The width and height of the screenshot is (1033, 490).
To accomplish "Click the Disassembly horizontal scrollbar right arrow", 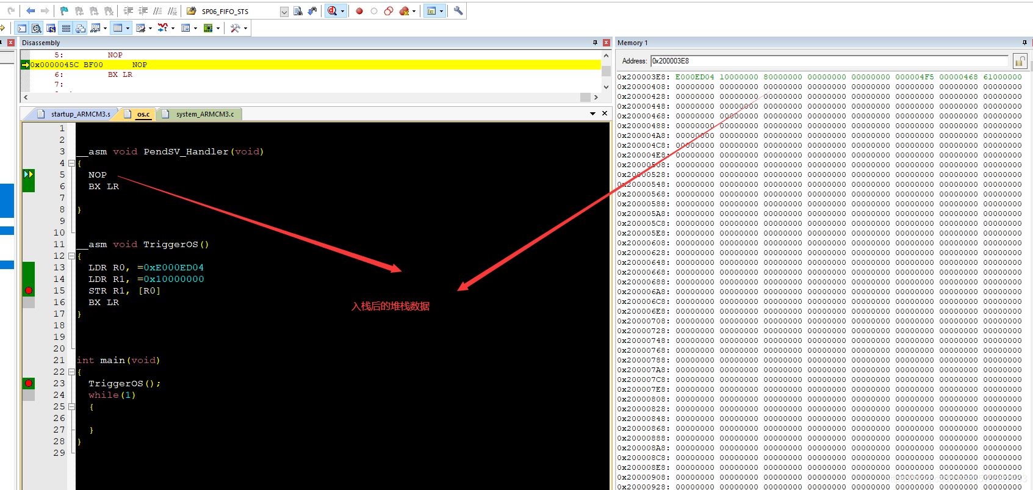I will [x=596, y=97].
